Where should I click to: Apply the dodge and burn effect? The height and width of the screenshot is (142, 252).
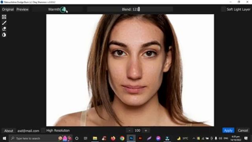[228, 131]
